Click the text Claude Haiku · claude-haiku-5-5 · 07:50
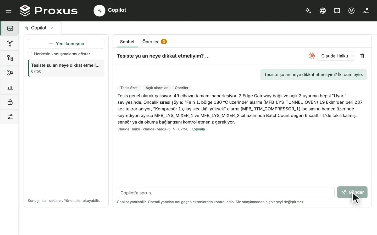This screenshot has height=235, width=377. pyautogui.click(x=153, y=129)
